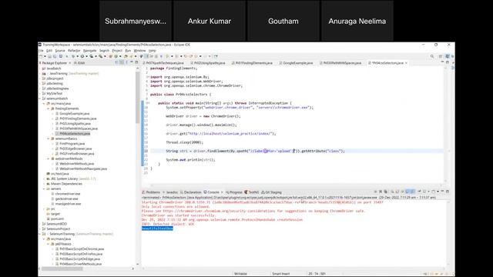Collapse the servers folder
Image resolution: width=493 pixels, height=277 pixels.
44,189
